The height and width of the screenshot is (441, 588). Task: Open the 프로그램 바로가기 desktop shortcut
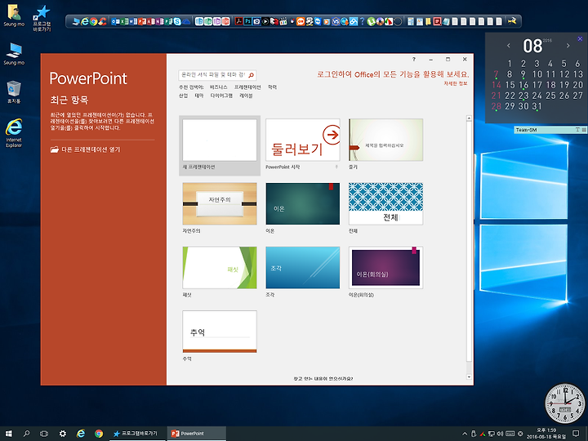click(x=42, y=18)
